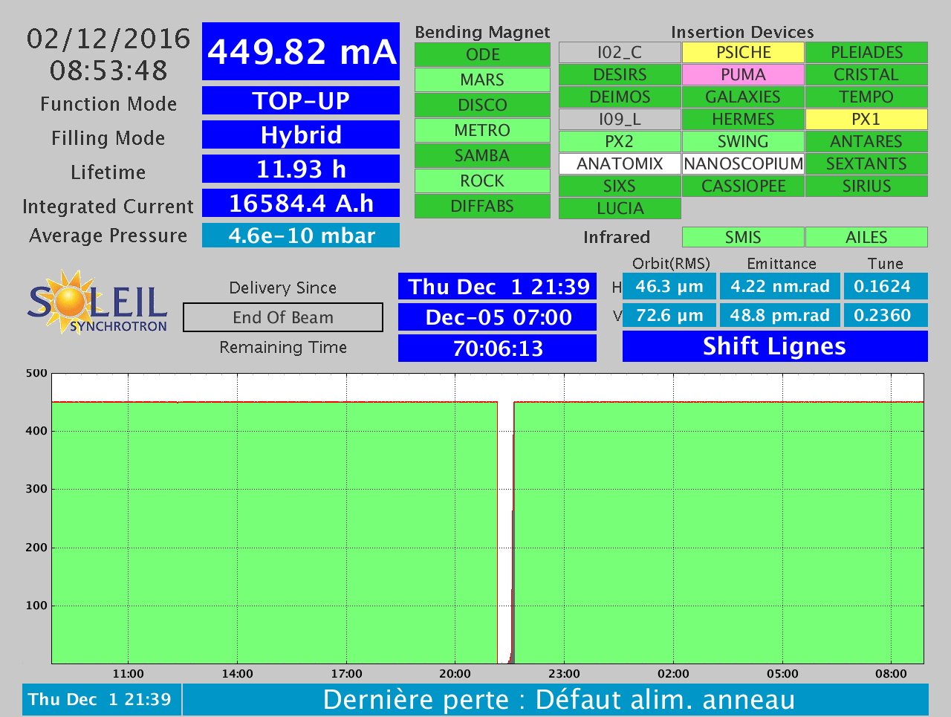This screenshot has width=951, height=717.
Task: Click the TEMPO beamline indicator
Action: (x=866, y=97)
